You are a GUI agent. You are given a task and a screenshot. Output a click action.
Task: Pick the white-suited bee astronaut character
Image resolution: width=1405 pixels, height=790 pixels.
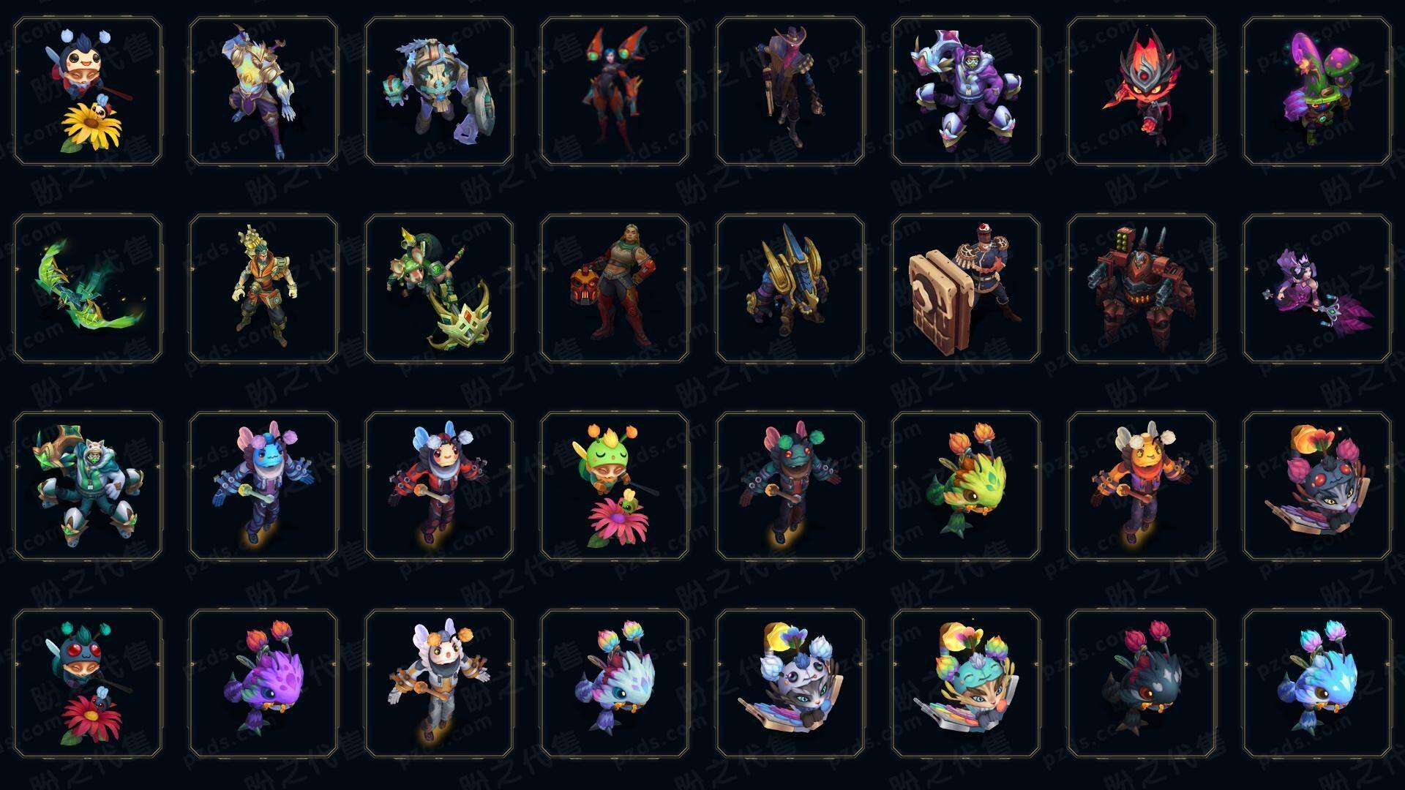click(439, 683)
